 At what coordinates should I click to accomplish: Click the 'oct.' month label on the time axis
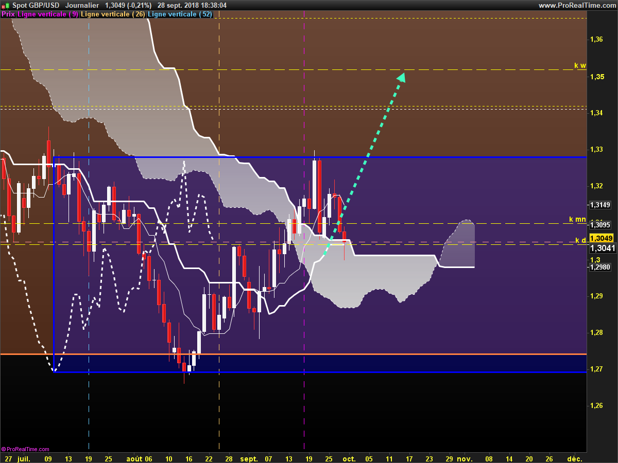click(349, 458)
